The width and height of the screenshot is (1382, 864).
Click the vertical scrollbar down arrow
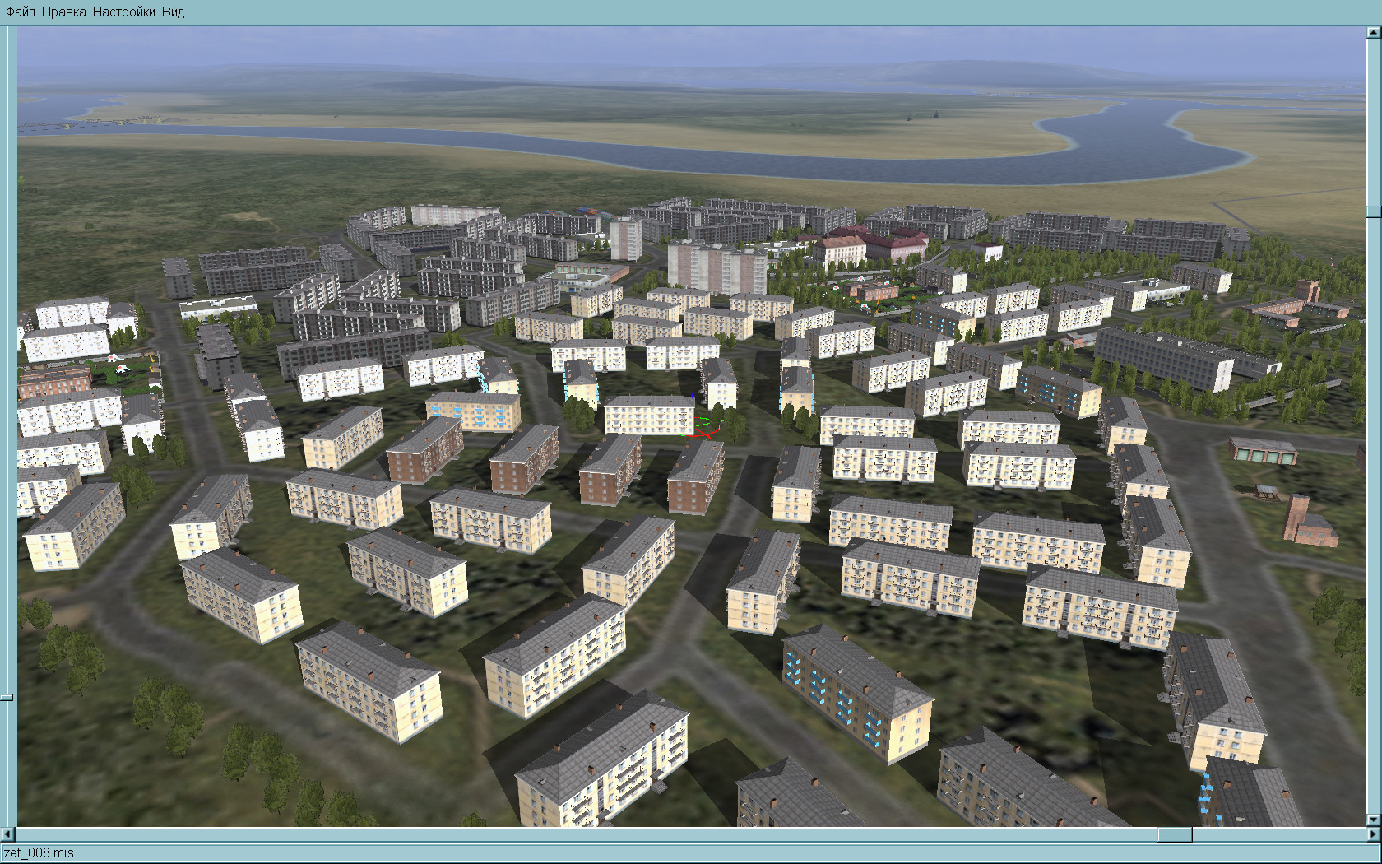[x=1374, y=820]
